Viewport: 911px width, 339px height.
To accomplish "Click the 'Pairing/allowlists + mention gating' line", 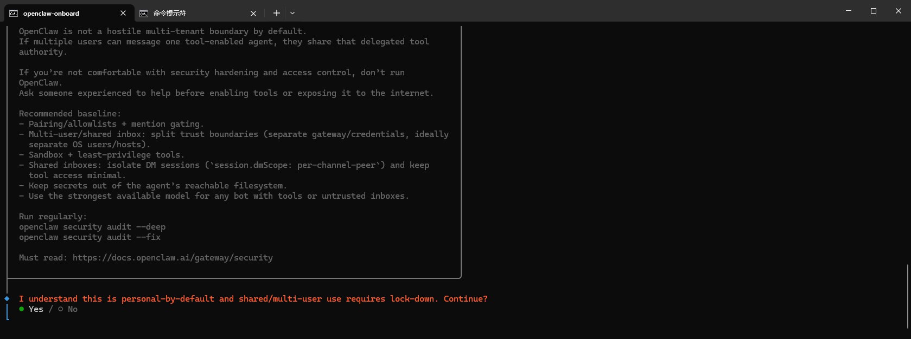I will (x=112, y=124).
